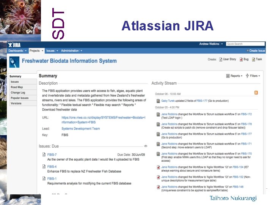This screenshot has width=273, height=205.
Task: Click the icon beside the FBIS-4 issue
Action: point(44,167)
